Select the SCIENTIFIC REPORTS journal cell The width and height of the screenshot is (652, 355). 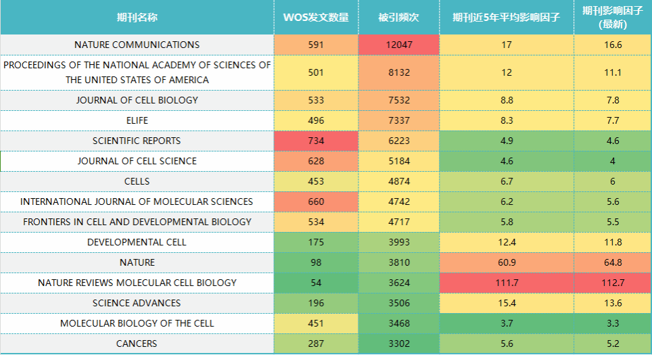pos(137,141)
